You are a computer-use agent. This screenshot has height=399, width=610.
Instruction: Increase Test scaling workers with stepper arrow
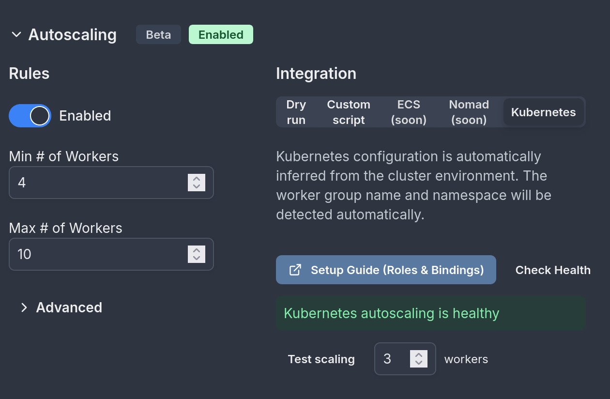click(x=419, y=355)
